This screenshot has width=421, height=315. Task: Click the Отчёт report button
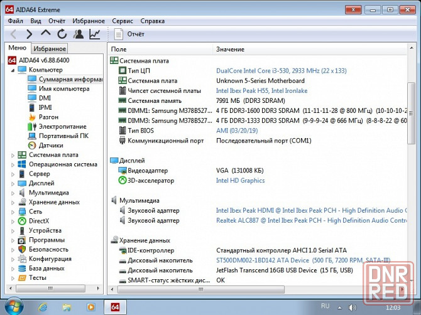[129, 35]
